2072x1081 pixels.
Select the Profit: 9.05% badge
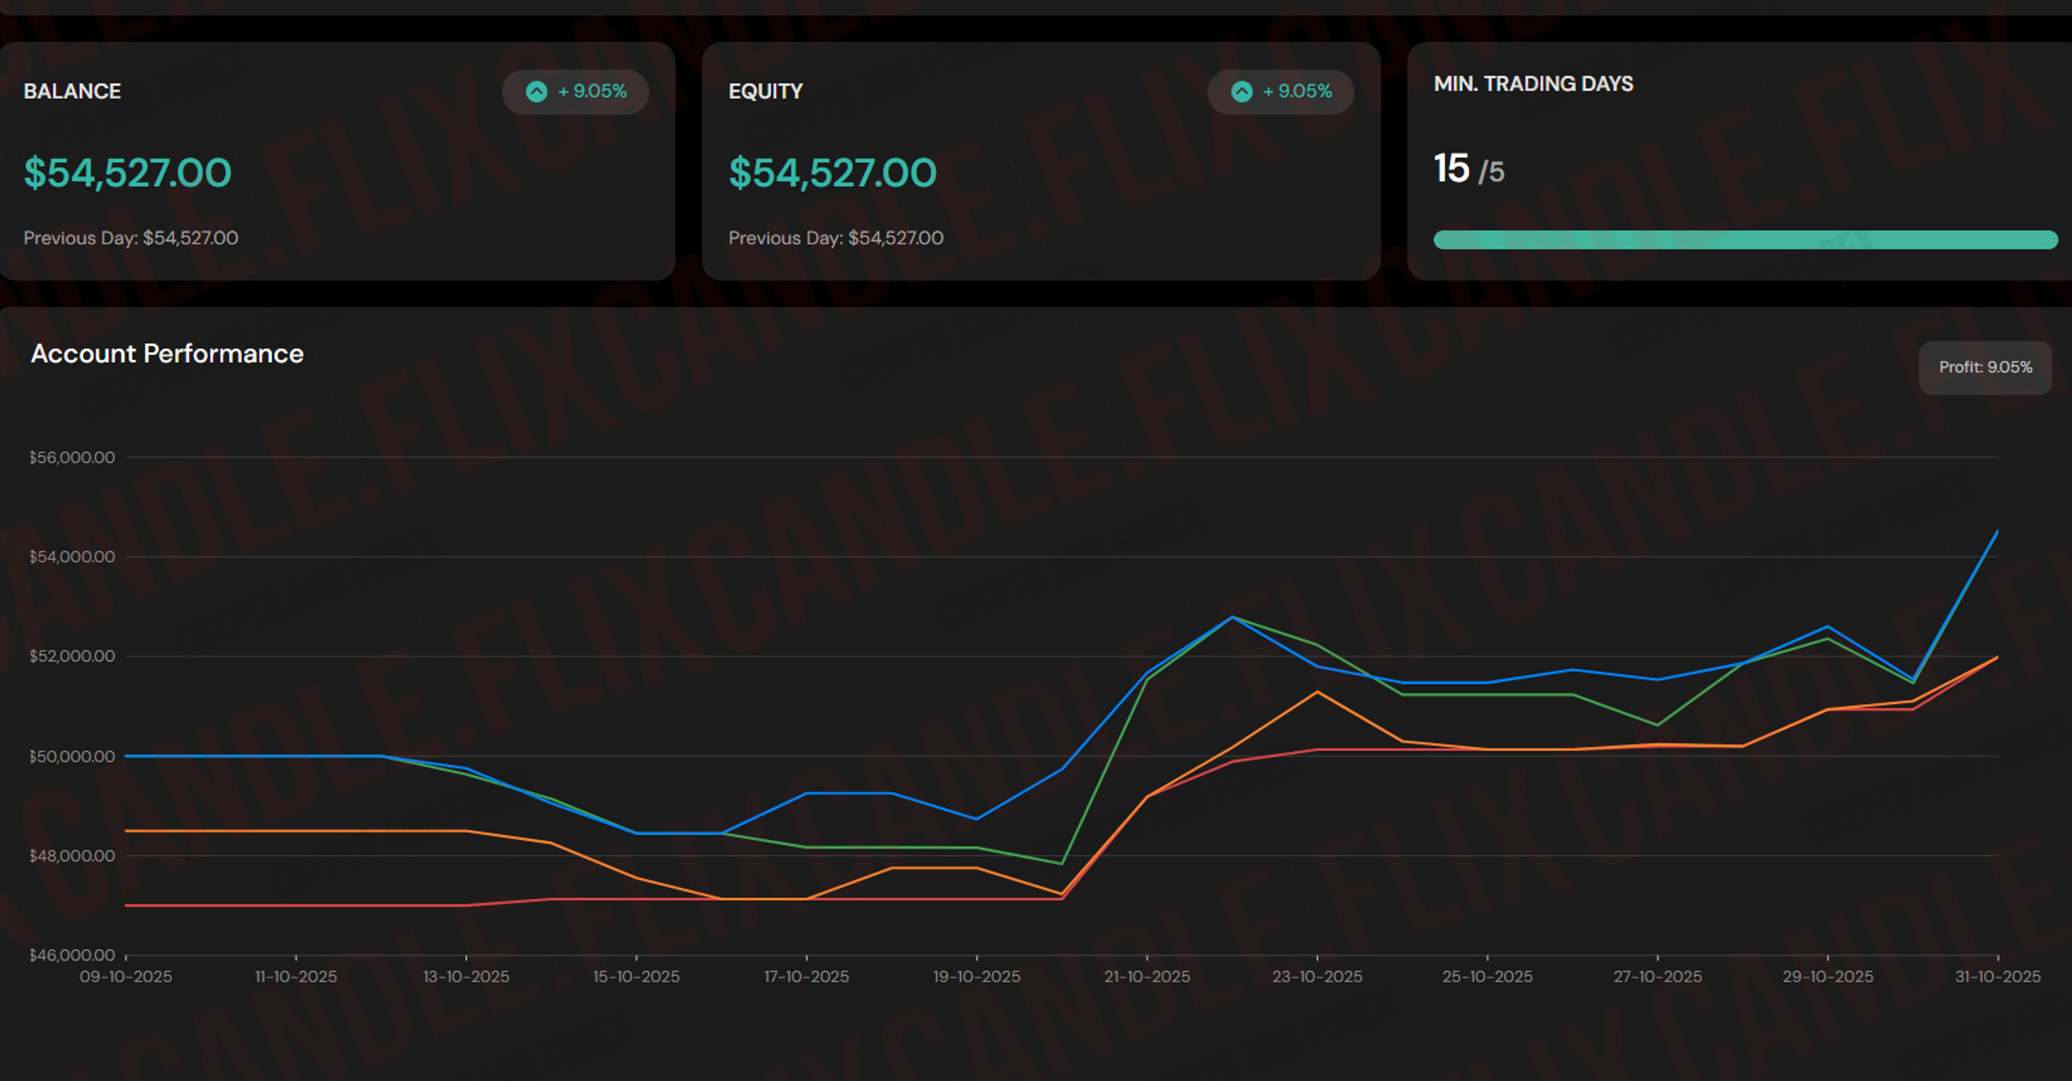(1985, 367)
